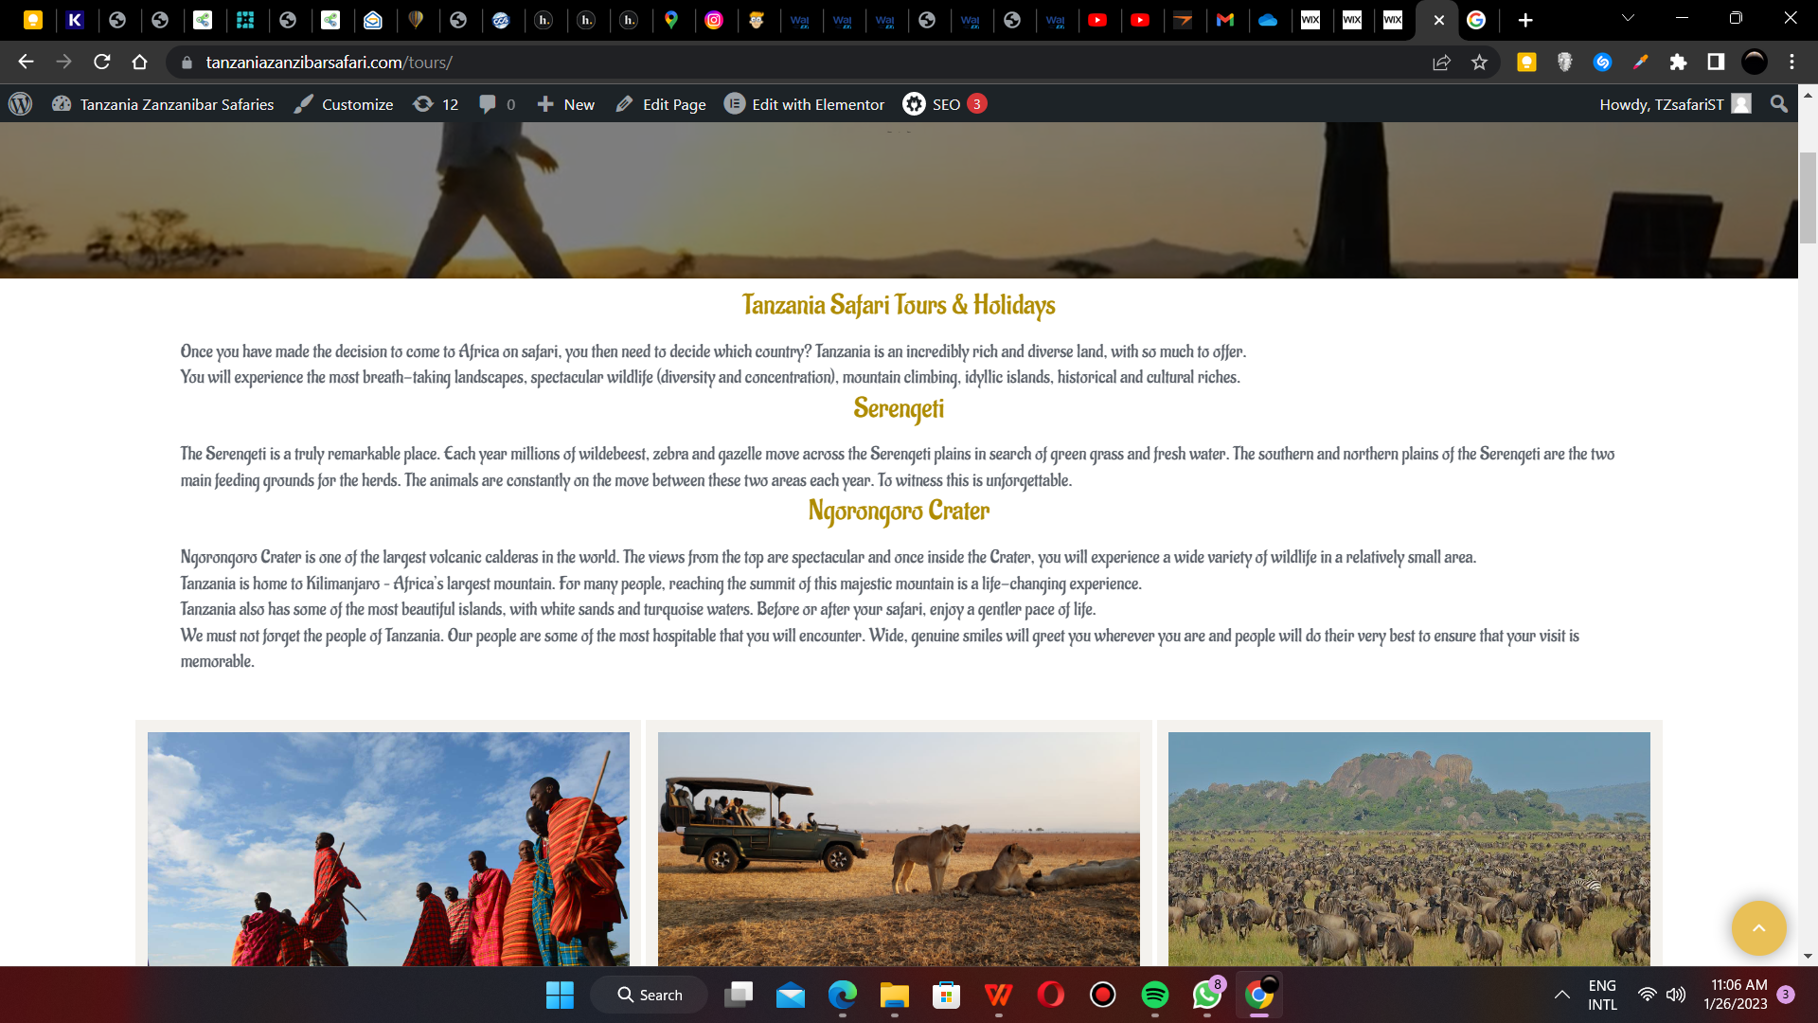This screenshot has height=1023, width=1818.
Task: Click the WordPress logo icon in admin bar
Action: coord(20,104)
